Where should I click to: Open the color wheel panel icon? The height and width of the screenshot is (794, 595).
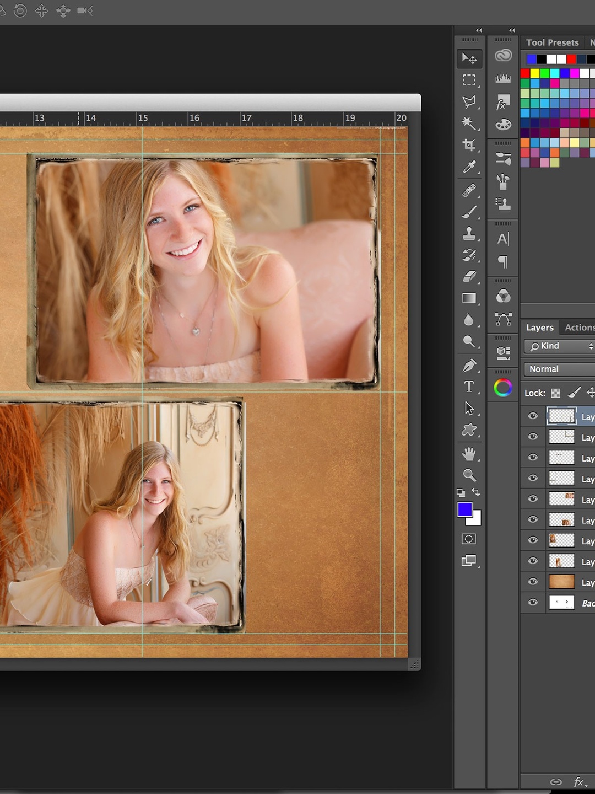click(x=503, y=388)
